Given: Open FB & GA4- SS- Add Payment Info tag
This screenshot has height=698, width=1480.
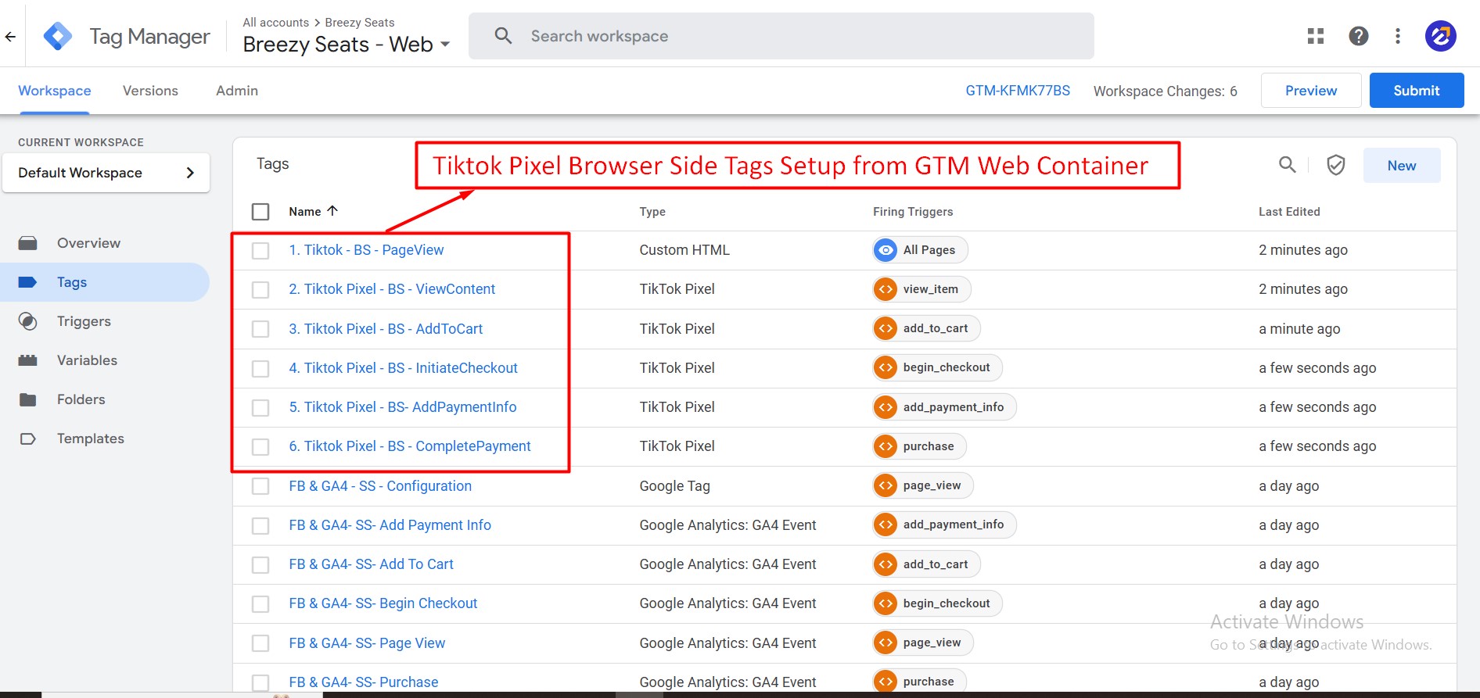Looking at the screenshot, I should 390,525.
